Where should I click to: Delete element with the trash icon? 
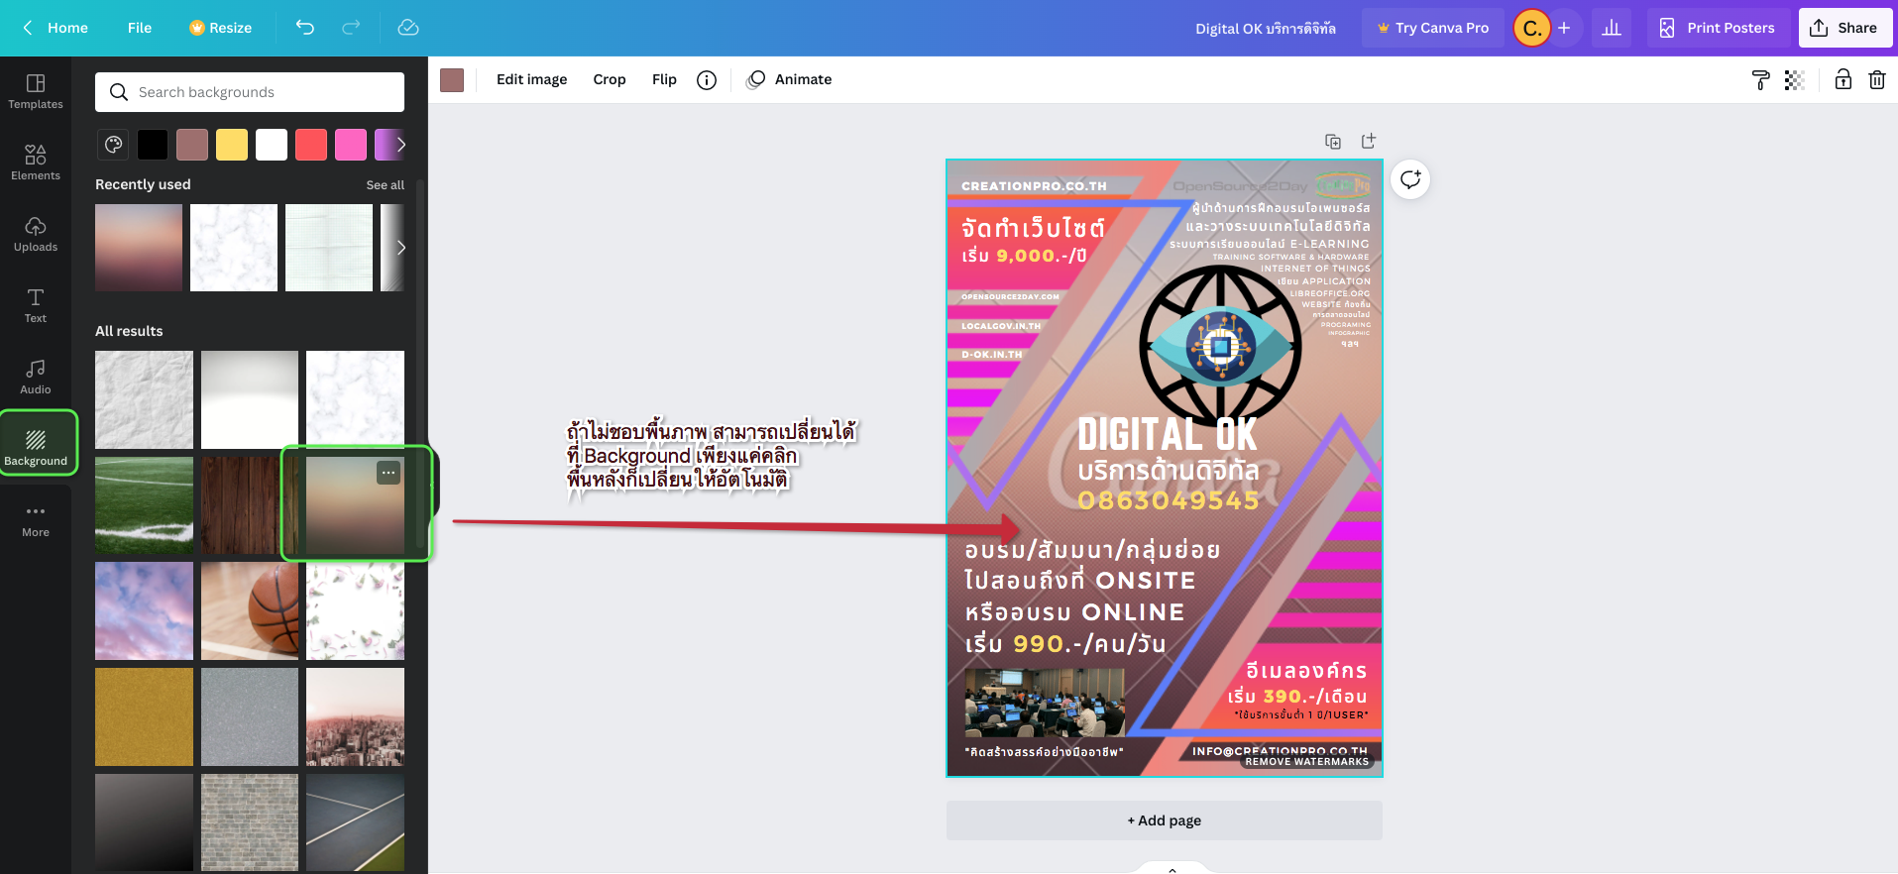[1876, 80]
